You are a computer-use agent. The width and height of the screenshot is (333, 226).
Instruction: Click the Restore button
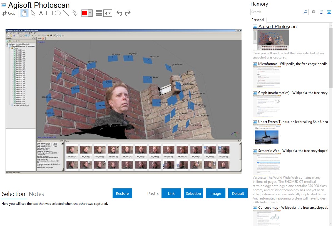122,193
